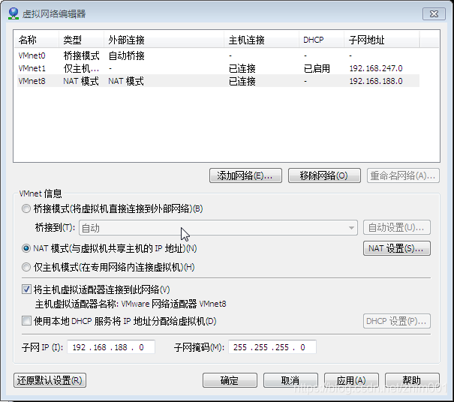Click subnet address 192.168.188.0
Viewport: 454px width, 402px height.
[x=376, y=81]
